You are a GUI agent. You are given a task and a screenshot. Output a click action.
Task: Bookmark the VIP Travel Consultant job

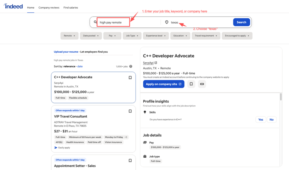coord(130,111)
